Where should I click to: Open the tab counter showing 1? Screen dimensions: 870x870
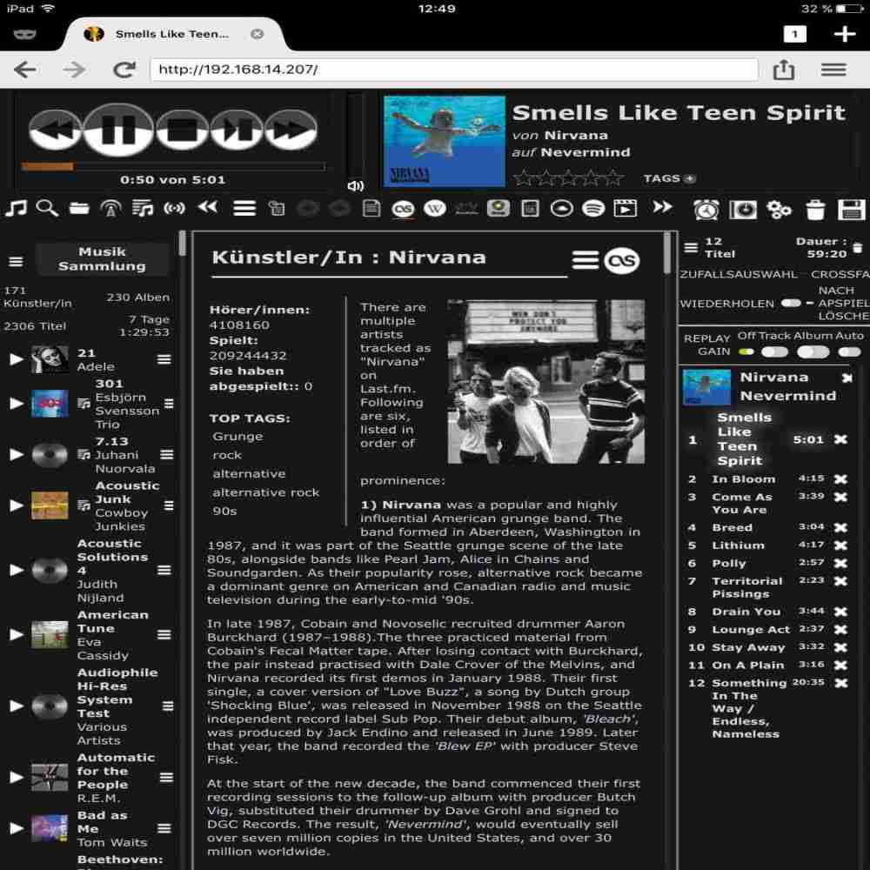(794, 35)
